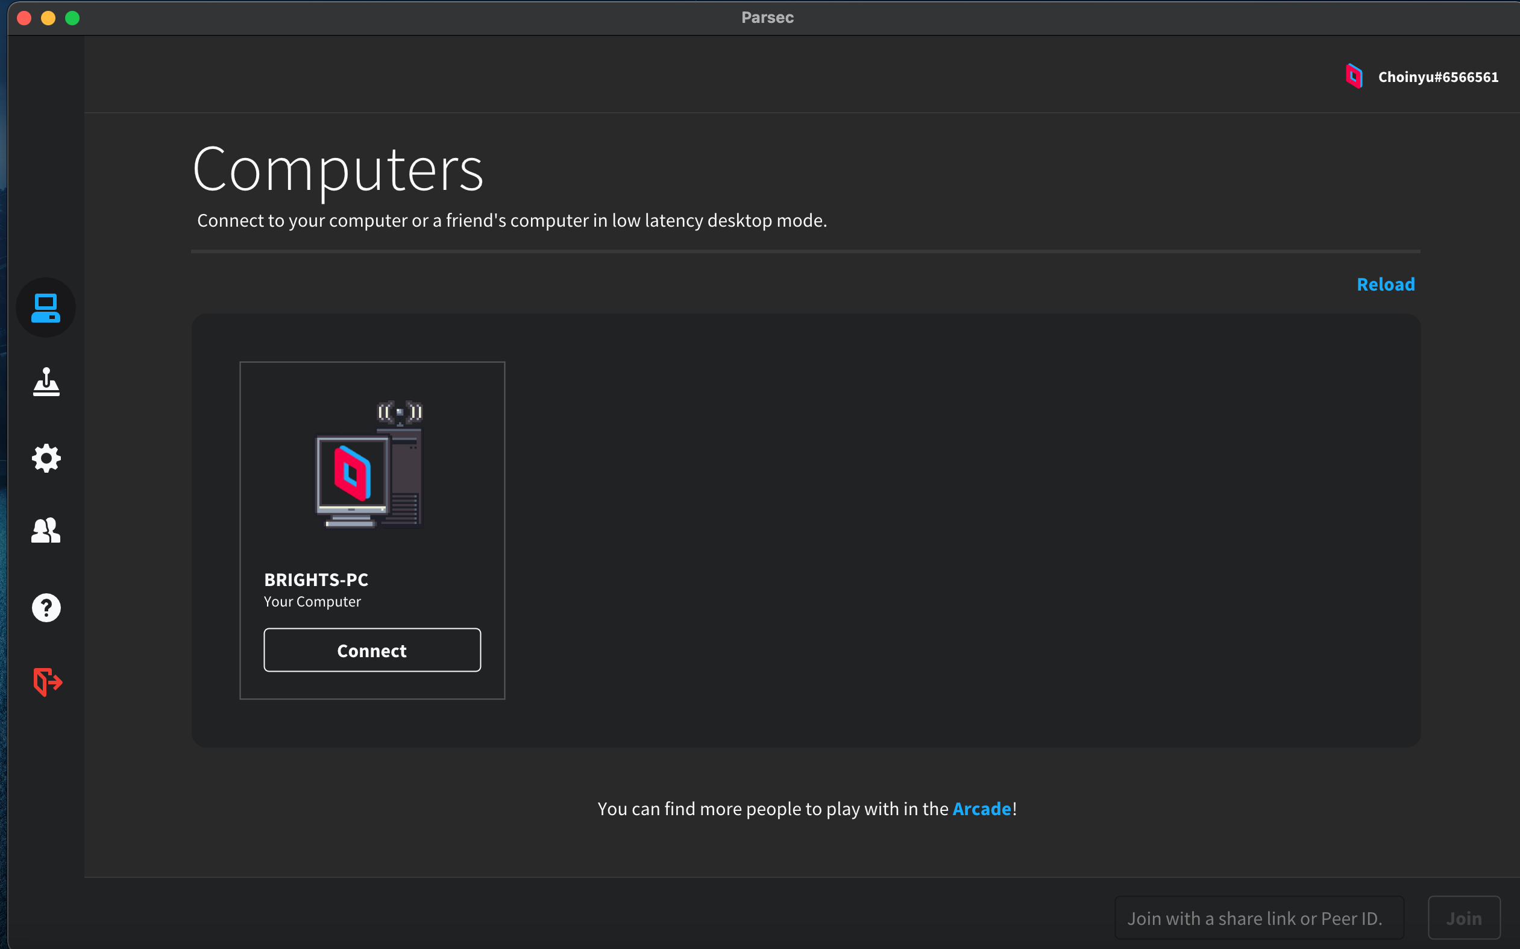Click the red Log Out icon
The image size is (1520, 949).
coord(47,682)
